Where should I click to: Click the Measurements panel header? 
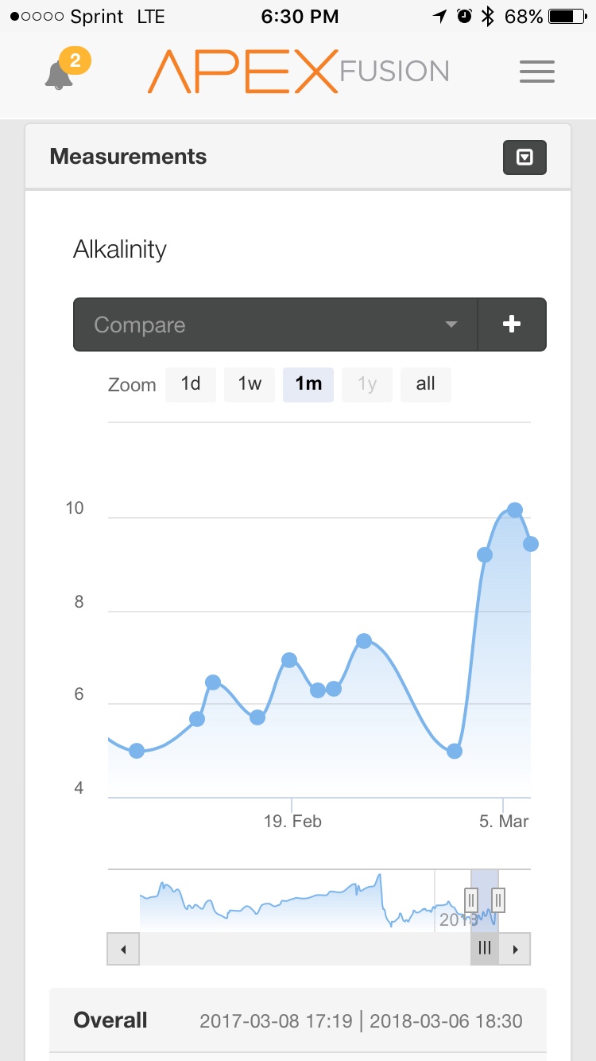click(298, 157)
